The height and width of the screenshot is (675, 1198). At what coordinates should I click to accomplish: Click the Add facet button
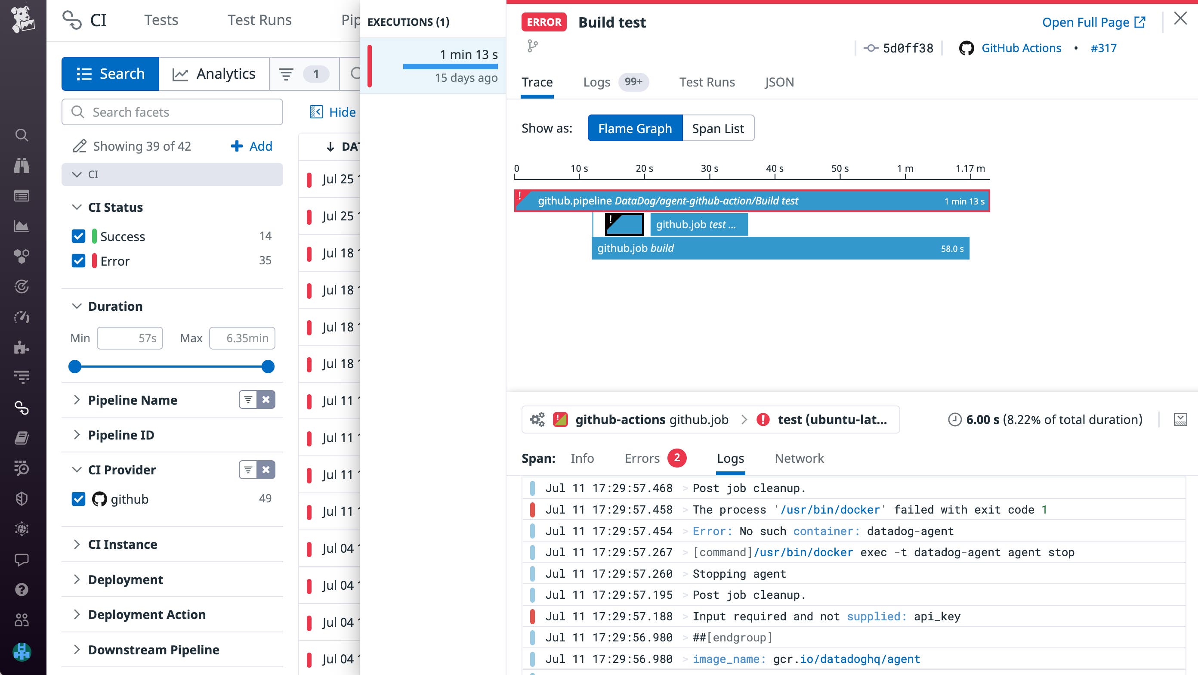(x=251, y=146)
